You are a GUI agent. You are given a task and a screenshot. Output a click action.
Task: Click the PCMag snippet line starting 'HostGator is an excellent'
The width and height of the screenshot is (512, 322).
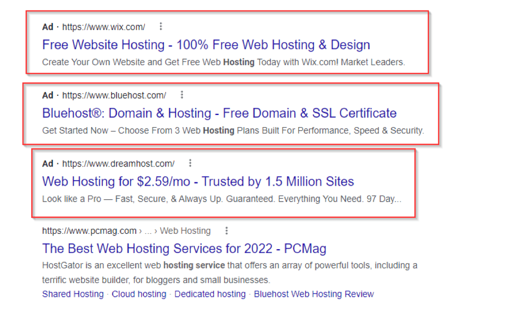[230, 265]
